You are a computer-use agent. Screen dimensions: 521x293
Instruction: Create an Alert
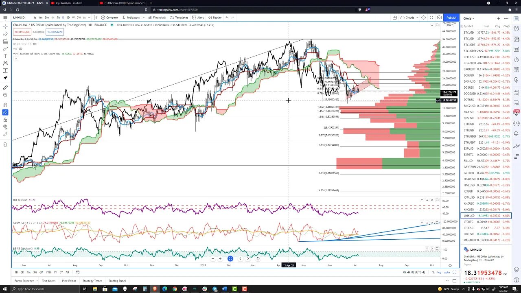coord(198,17)
